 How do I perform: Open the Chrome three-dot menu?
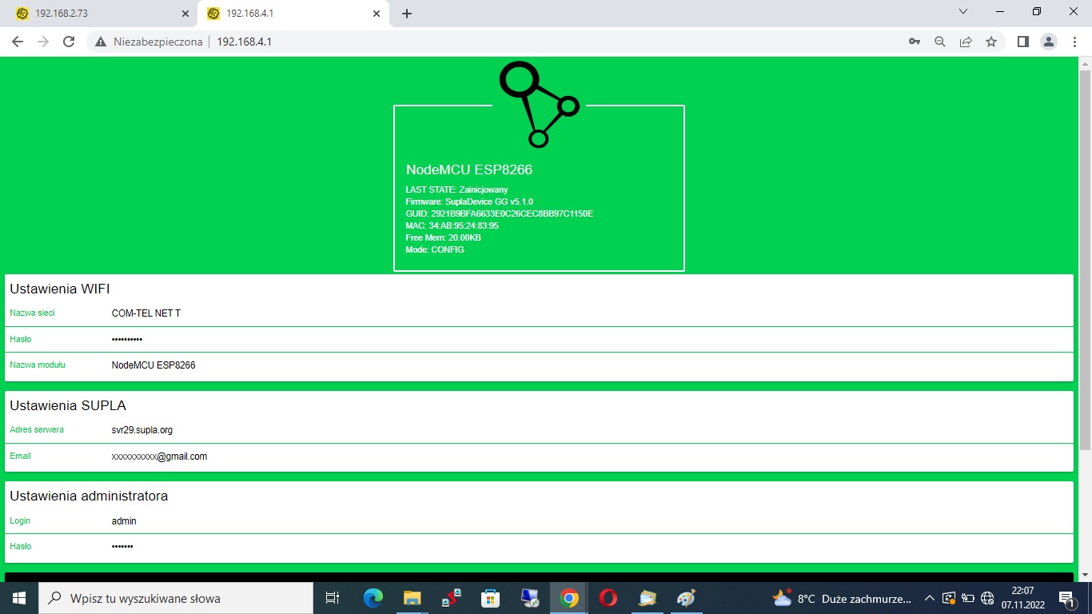tap(1074, 42)
